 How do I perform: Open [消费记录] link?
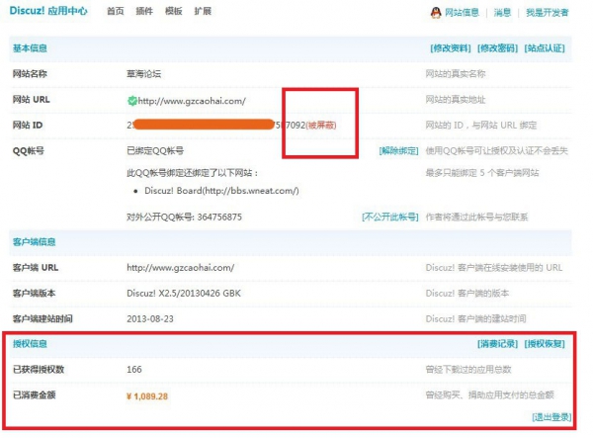pyautogui.click(x=497, y=344)
